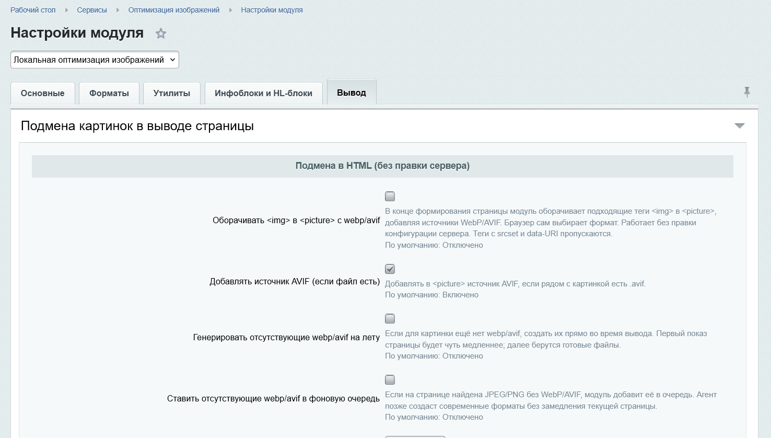
Task: Go to the 'Утилиты' tab
Action: [x=172, y=94]
